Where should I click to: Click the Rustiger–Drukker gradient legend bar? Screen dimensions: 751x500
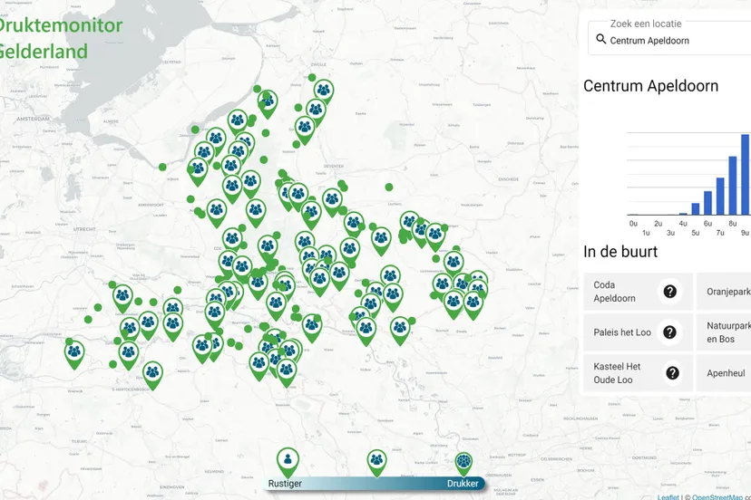click(x=374, y=484)
